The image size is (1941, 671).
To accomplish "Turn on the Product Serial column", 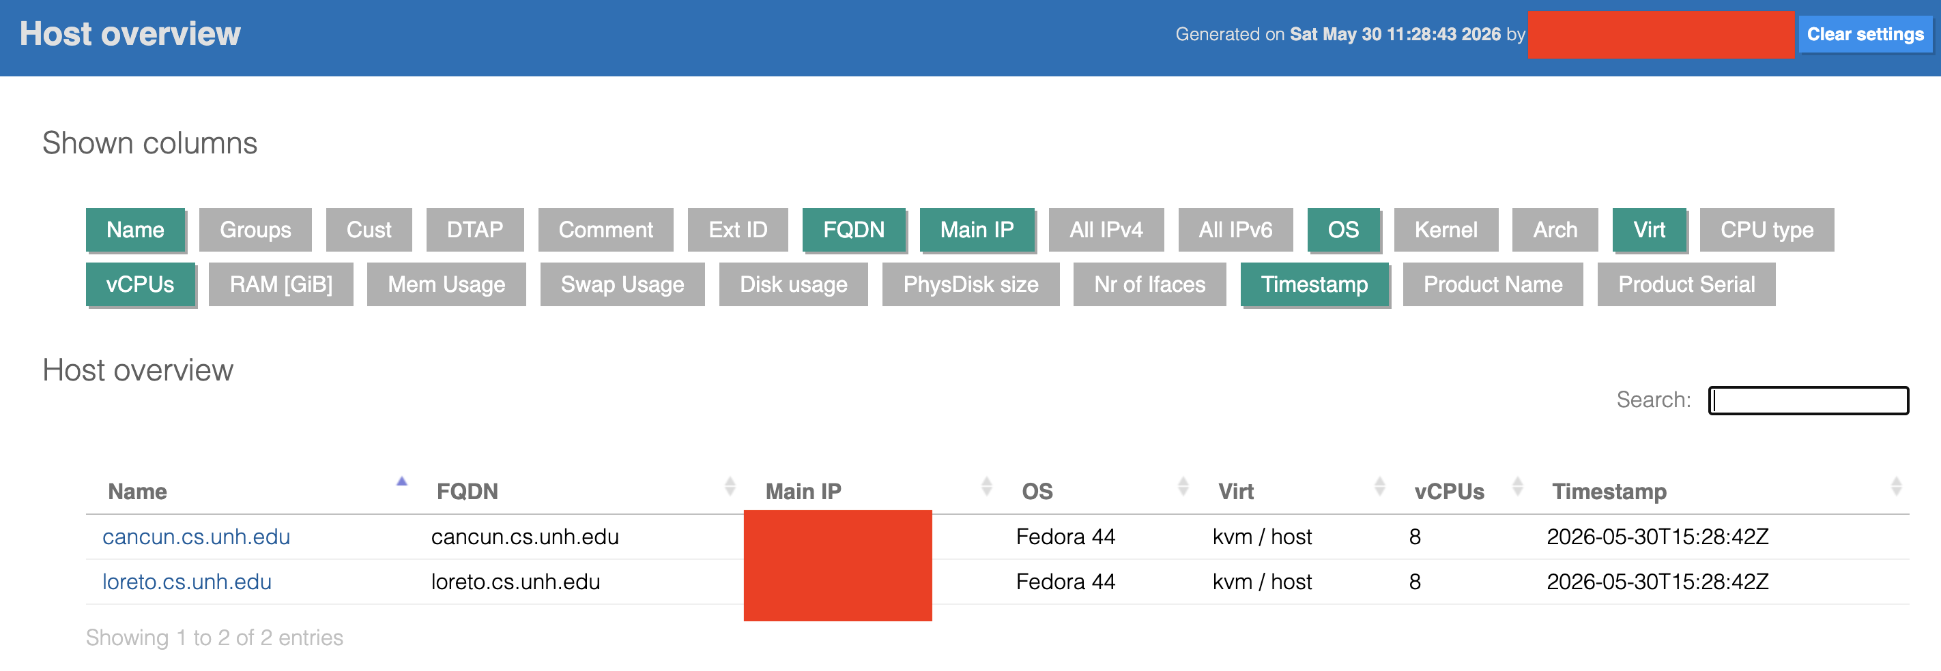I will (1686, 284).
